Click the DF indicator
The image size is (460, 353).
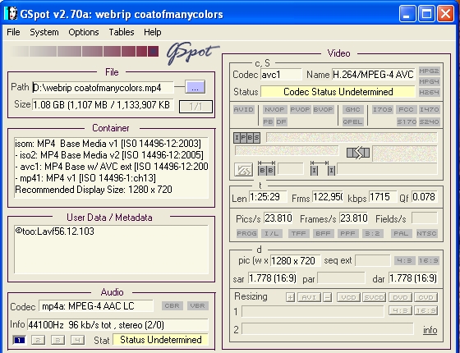(x=281, y=121)
